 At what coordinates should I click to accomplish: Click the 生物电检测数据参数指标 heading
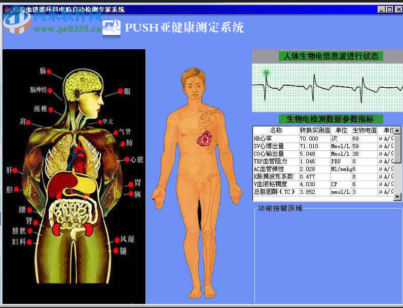coord(331,119)
